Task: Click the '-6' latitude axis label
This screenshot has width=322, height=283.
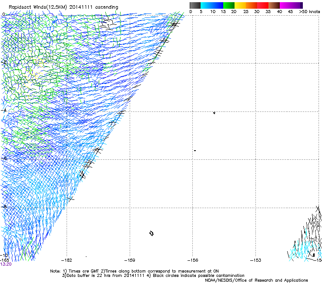Action: [x=4, y=158]
